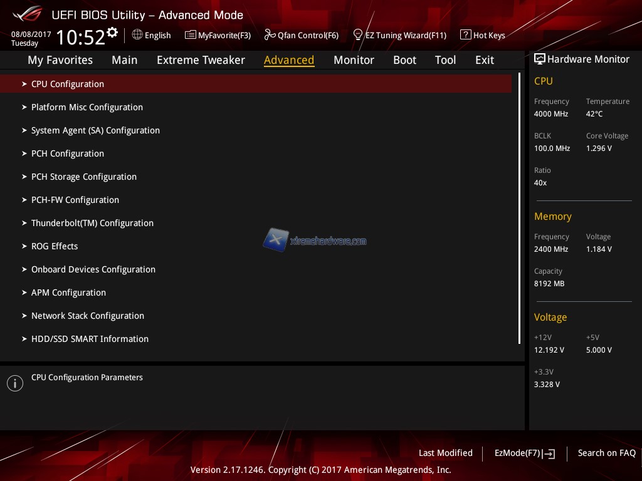Open Qfan Control fan icon
642x481 pixels.
click(x=270, y=35)
